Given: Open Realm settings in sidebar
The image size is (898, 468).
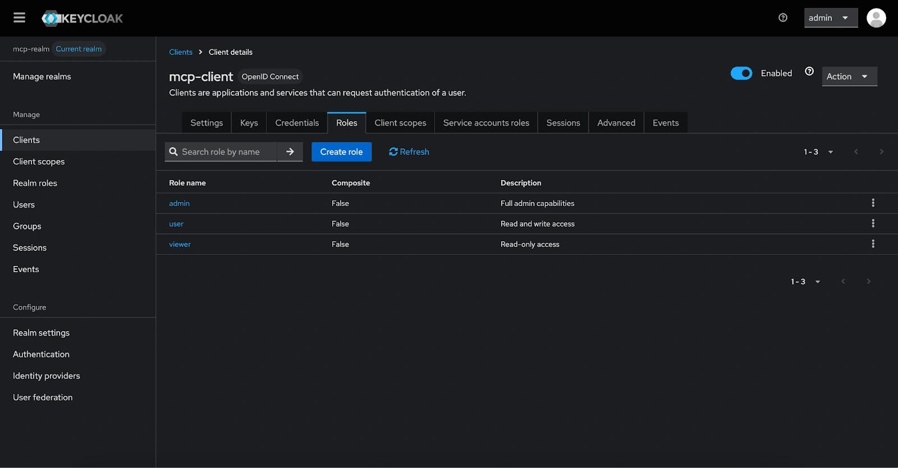Looking at the screenshot, I should [x=78, y=333].
